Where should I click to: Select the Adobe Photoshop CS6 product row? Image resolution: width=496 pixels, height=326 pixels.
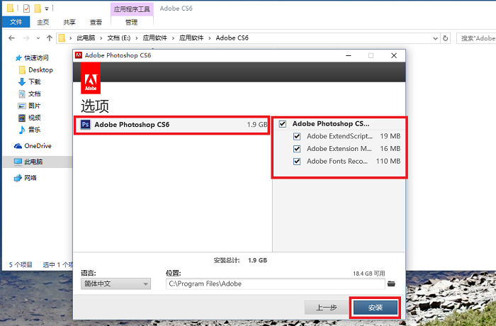tap(171, 125)
